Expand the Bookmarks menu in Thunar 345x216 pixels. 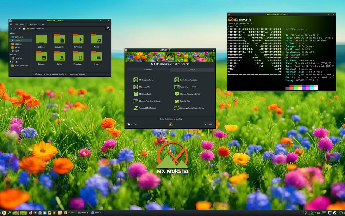(35, 24)
